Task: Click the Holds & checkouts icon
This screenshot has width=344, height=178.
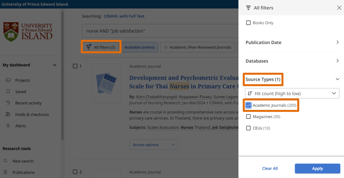Action: 8,114
